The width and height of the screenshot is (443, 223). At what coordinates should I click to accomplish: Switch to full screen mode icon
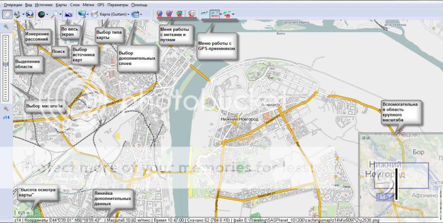(68, 14)
